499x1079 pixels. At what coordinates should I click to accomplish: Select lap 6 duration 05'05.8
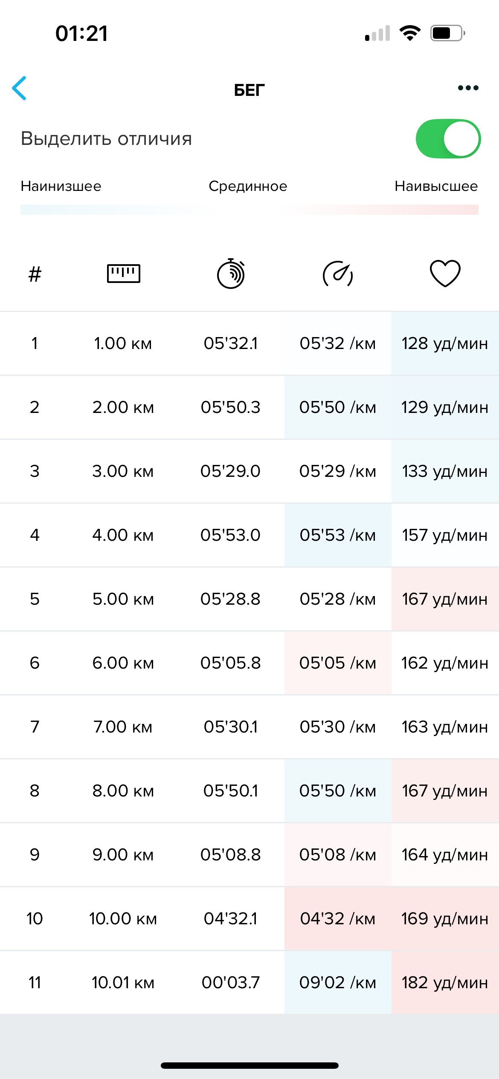coord(231,663)
